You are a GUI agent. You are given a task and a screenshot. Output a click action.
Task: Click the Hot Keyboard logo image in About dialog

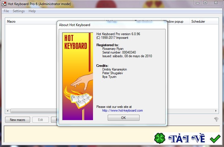coord(78,76)
